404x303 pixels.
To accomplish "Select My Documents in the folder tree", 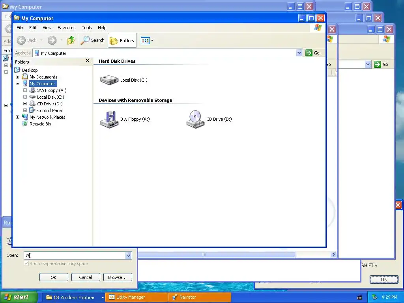I will pyautogui.click(x=43, y=77).
